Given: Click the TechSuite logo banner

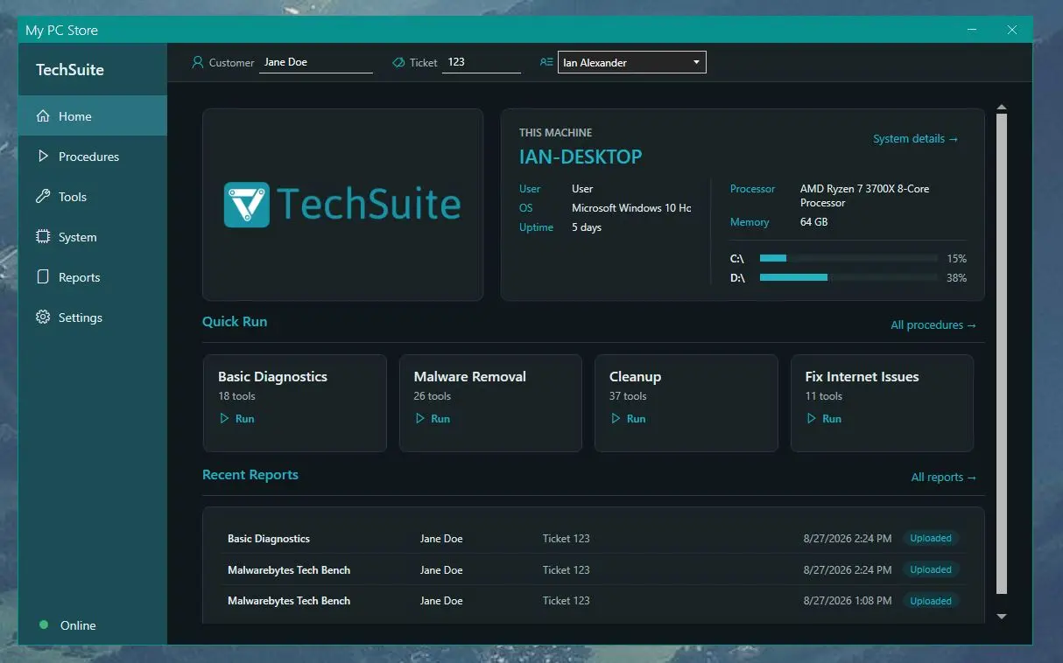Looking at the screenshot, I should [x=342, y=205].
